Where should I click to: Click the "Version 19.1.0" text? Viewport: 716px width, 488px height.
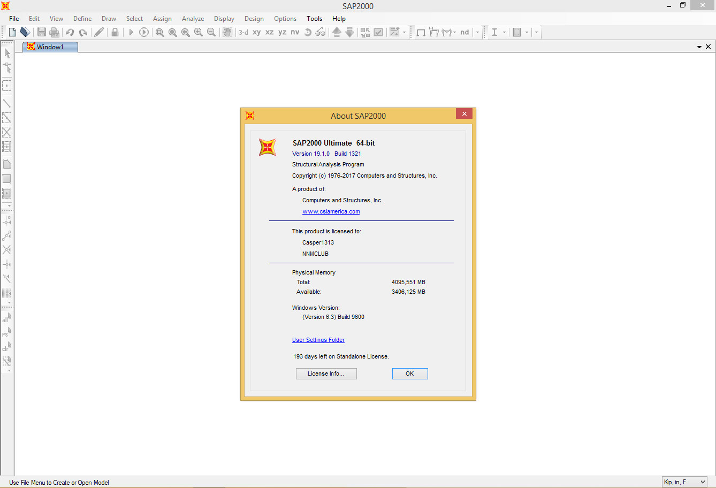coord(311,154)
